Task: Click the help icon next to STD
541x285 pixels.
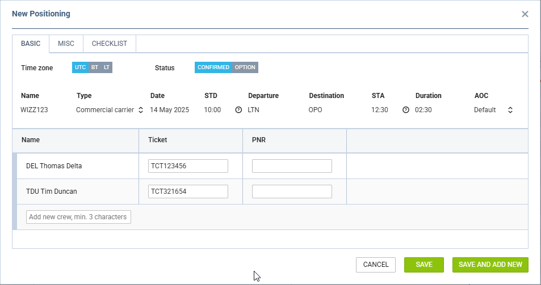Action: coord(238,110)
